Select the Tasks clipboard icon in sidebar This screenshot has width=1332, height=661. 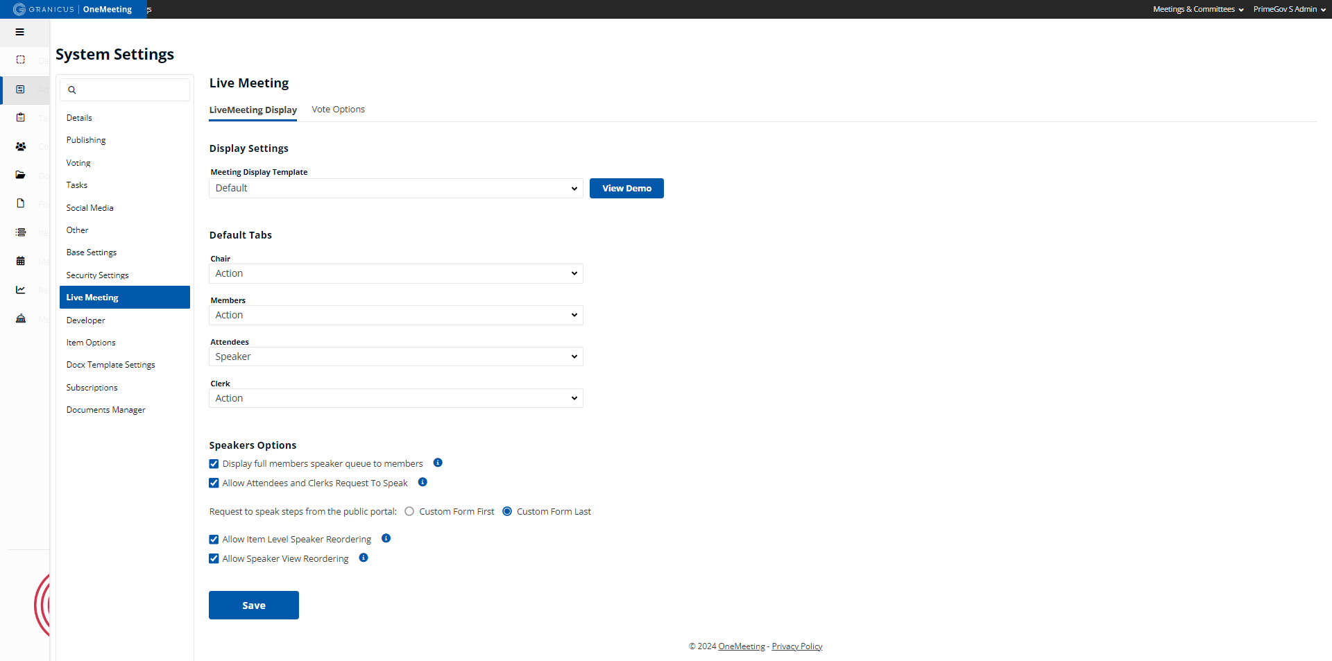coord(20,117)
